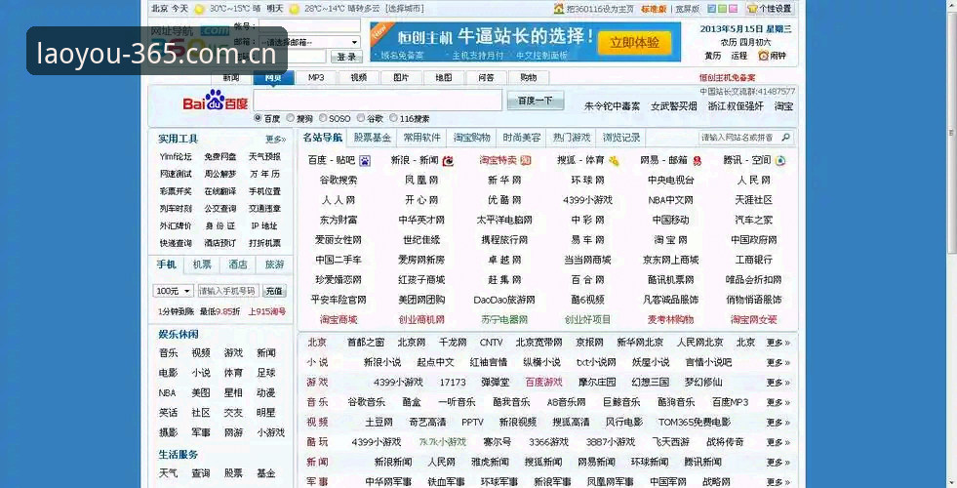
Task: Select the 谷歌 radio button
Action: point(361,118)
